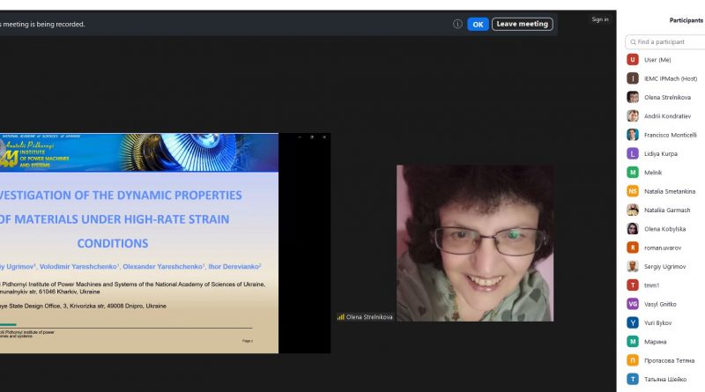Click the Leave meeting button
The width and height of the screenshot is (705, 392).
523,24
